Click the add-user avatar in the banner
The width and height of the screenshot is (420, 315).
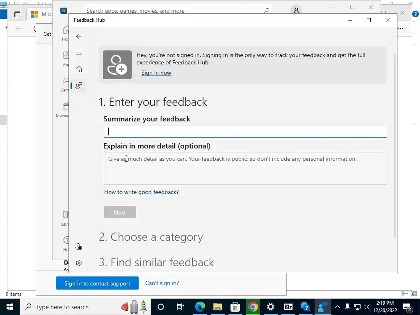click(x=117, y=65)
